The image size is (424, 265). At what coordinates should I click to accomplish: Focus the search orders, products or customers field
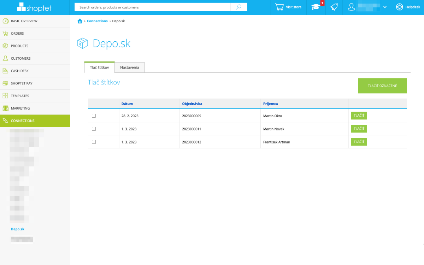tap(152, 7)
